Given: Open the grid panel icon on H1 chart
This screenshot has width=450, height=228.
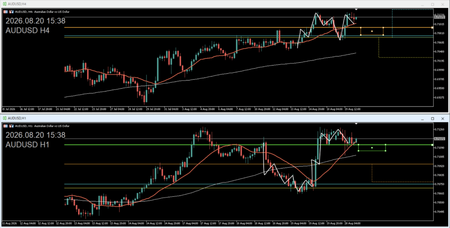Looking at the screenshot, I should pos(5,126).
